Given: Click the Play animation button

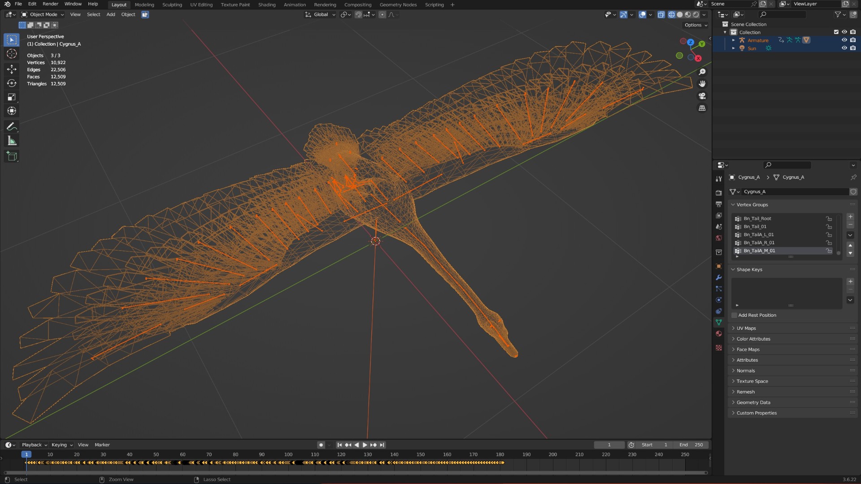Looking at the screenshot, I should [365, 445].
